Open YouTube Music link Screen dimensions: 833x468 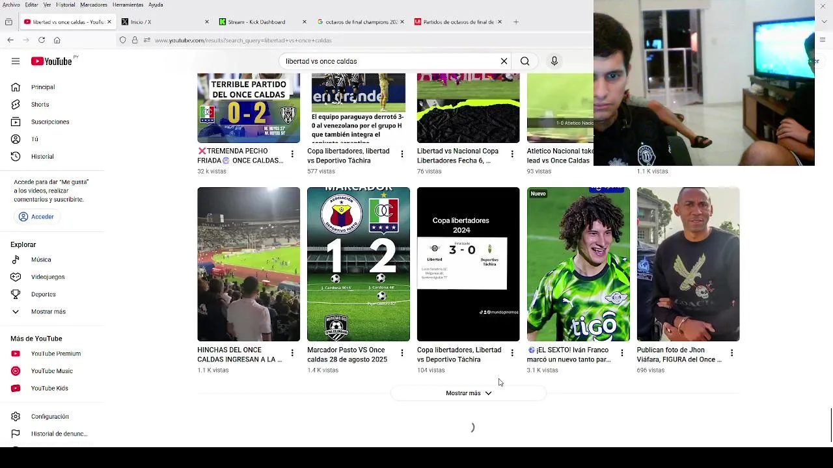[52, 371]
